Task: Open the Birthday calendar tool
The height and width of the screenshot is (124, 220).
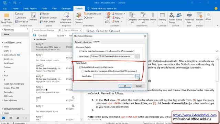Action: (x=162, y=18)
